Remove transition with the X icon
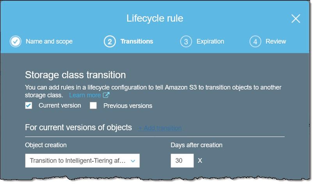314x184 pixels. [x=200, y=161]
